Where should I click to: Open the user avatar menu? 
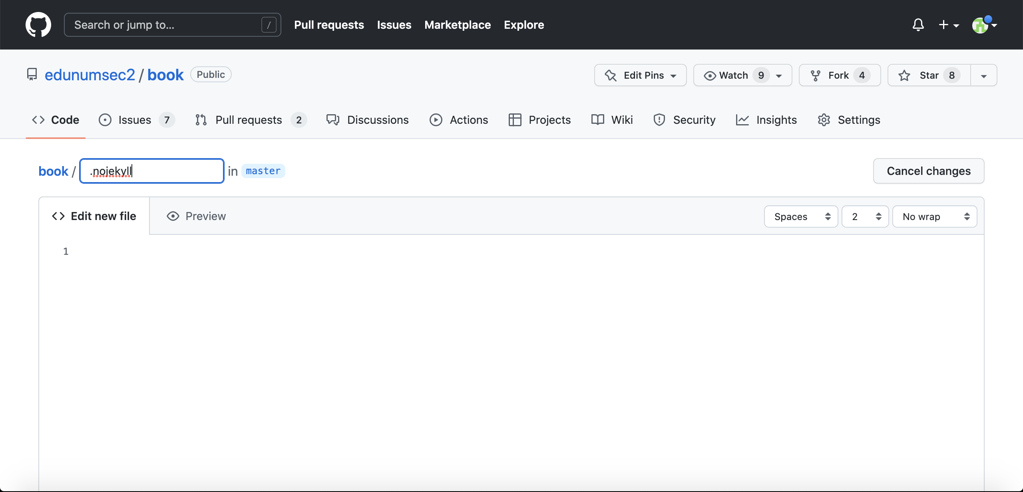[x=984, y=25]
